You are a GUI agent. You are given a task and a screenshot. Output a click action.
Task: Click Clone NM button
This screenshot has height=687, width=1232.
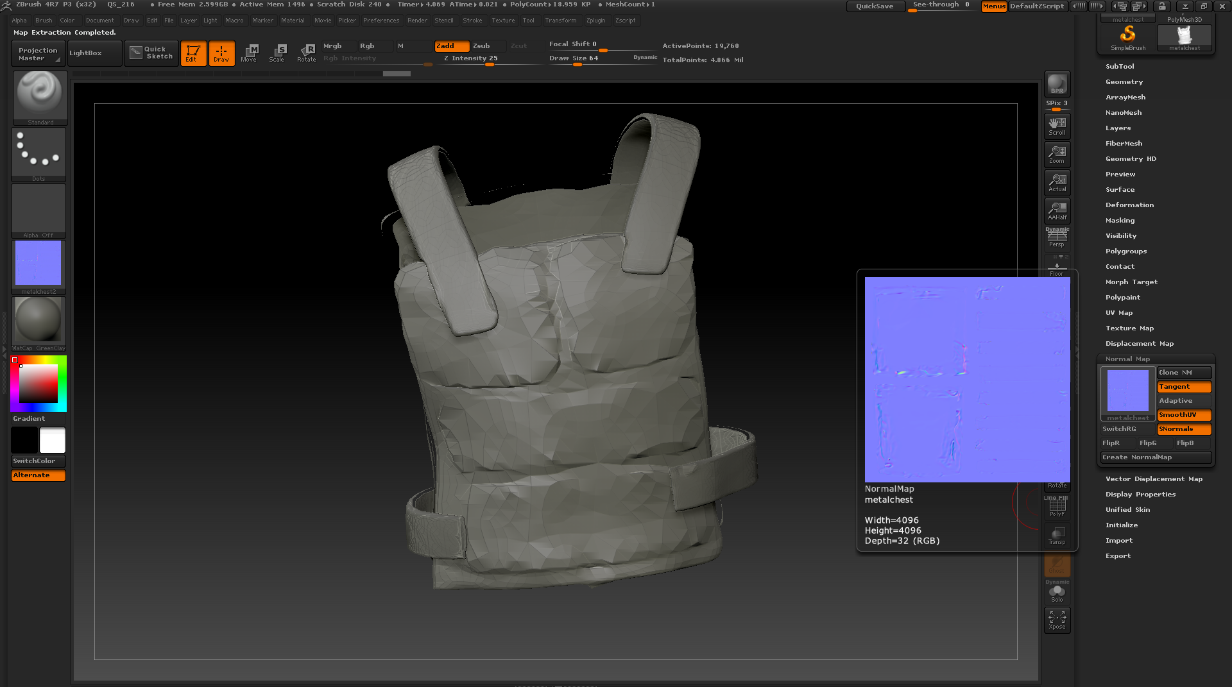point(1184,373)
